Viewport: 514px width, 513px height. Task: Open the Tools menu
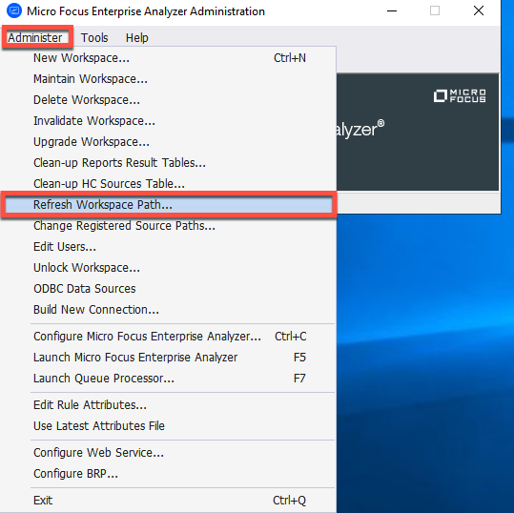coord(94,38)
